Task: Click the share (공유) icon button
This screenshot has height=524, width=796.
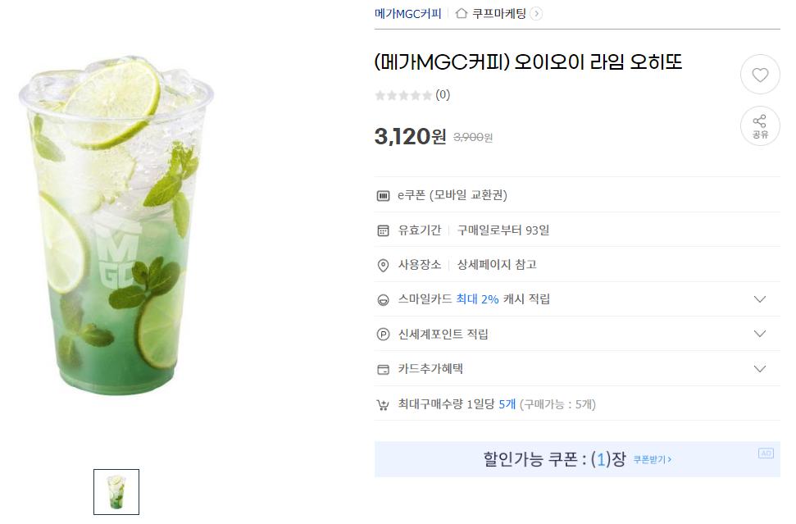Action: pyautogui.click(x=760, y=126)
